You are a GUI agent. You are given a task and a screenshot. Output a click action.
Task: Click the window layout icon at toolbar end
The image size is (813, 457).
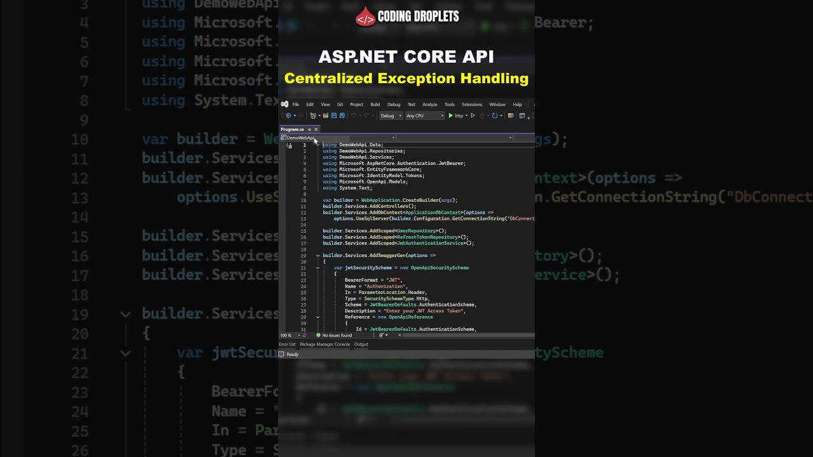(x=522, y=116)
